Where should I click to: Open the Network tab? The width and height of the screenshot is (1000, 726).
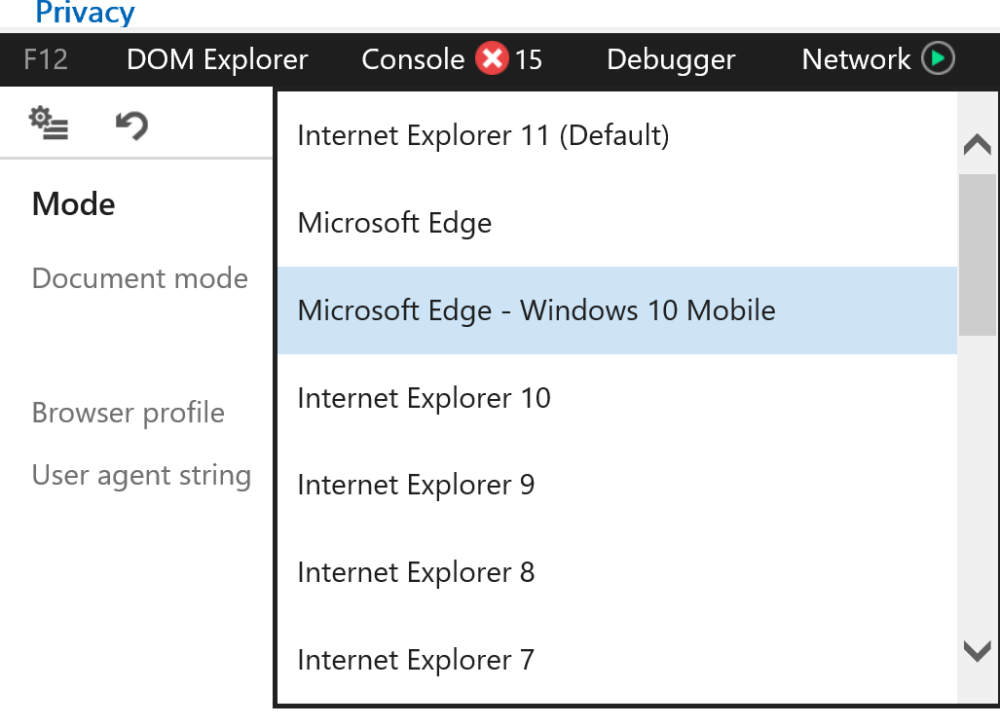[x=856, y=60]
